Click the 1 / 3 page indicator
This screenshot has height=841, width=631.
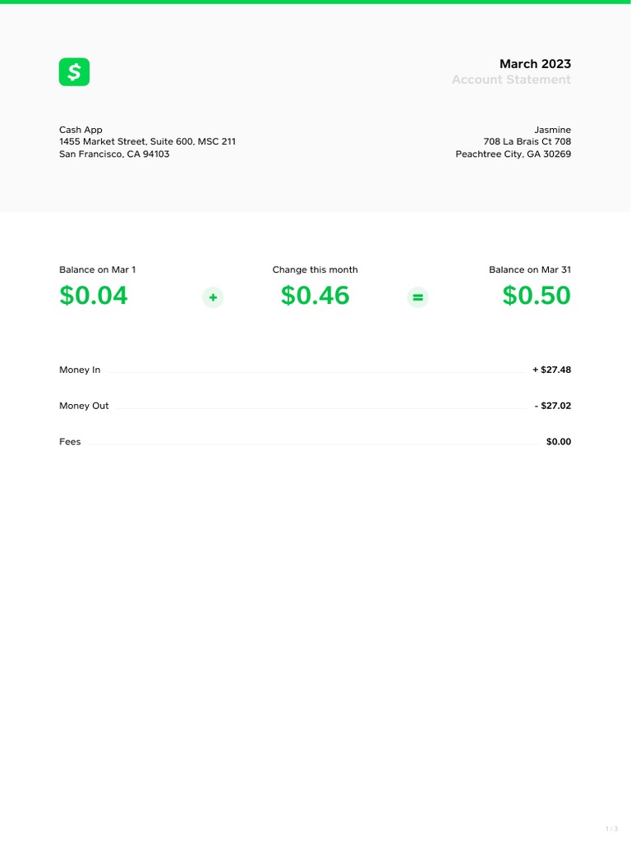point(611,828)
